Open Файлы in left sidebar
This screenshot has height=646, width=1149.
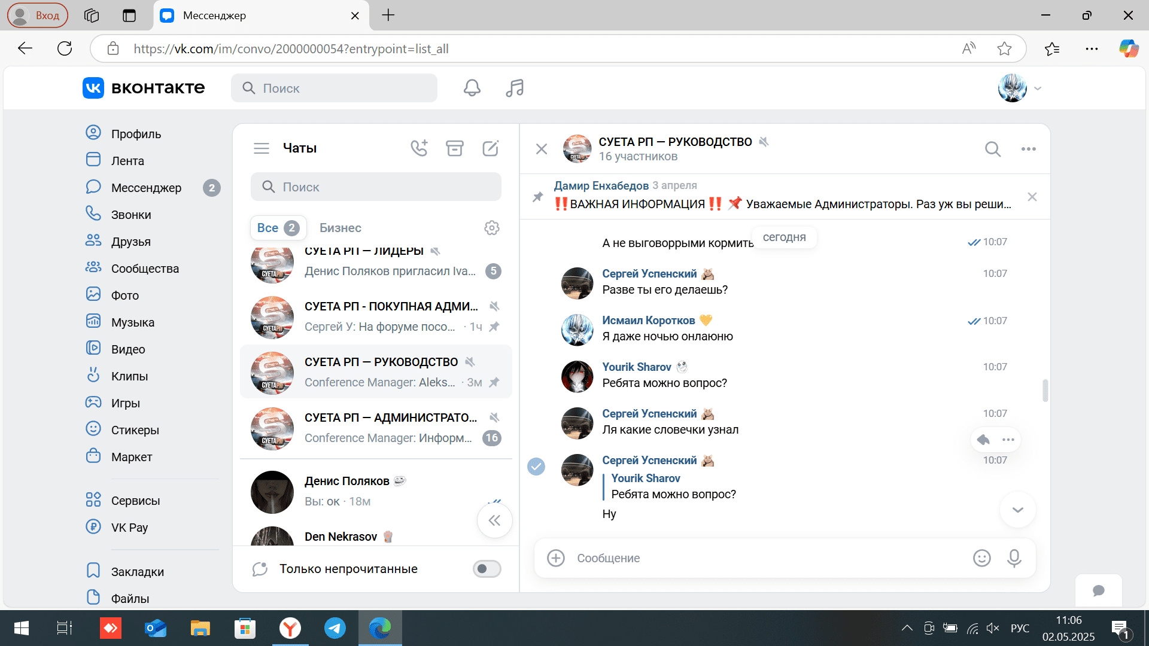130,599
